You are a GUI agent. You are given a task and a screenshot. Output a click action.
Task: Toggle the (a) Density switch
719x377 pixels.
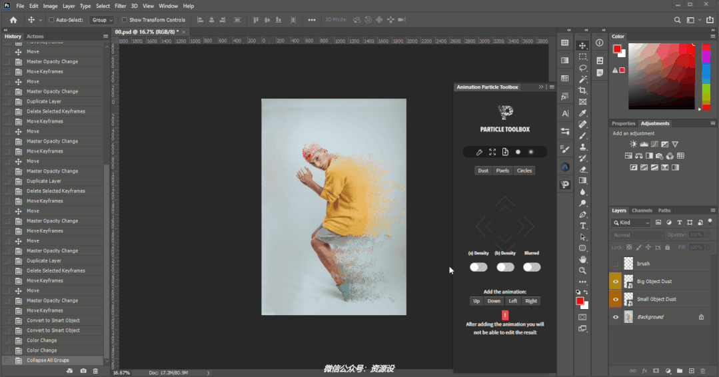[478, 267]
